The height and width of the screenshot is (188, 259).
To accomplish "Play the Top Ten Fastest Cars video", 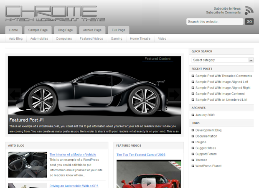I will (x=149, y=183).
